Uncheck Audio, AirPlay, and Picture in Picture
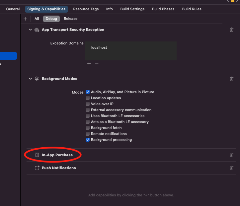This screenshot has width=240, height=206. [88, 92]
